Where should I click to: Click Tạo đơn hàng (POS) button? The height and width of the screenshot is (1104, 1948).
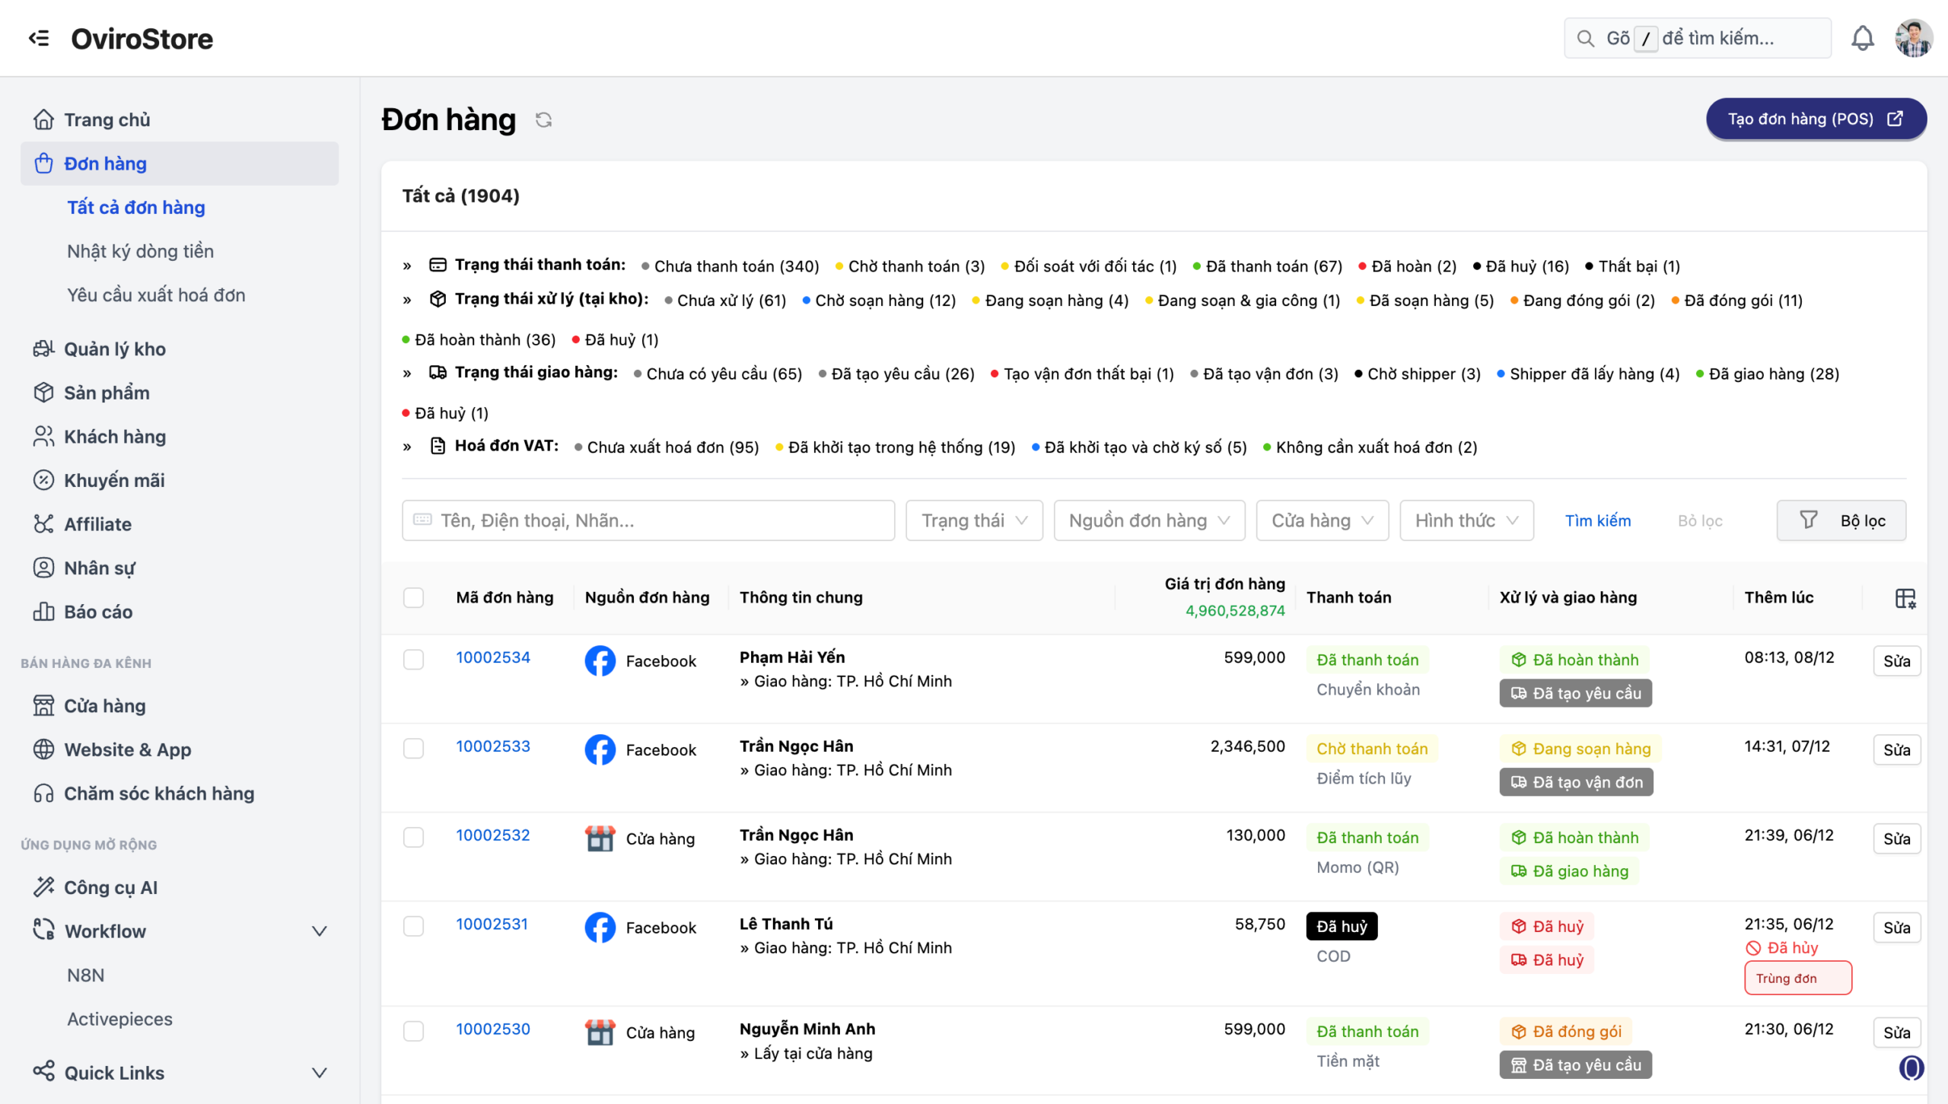(1816, 119)
